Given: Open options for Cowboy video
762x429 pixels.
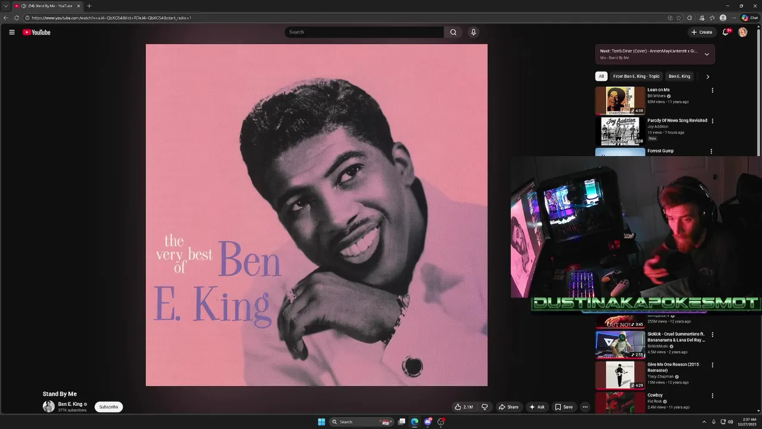Looking at the screenshot, I should point(712,395).
